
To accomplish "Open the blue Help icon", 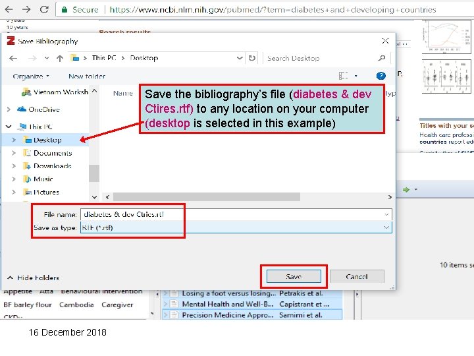I will pyautogui.click(x=381, y=76).
